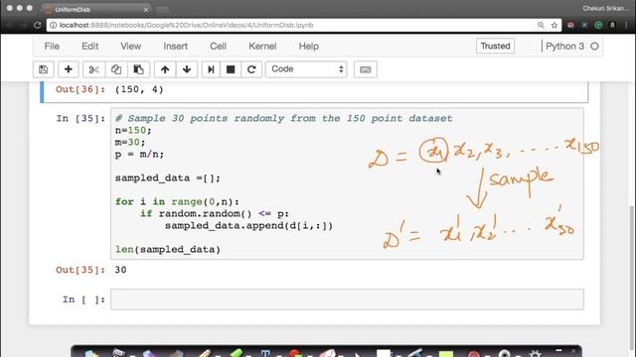Viewport: 636px width, 357px height.
Task: Open the Insert menu
Action: pos(175,47)
